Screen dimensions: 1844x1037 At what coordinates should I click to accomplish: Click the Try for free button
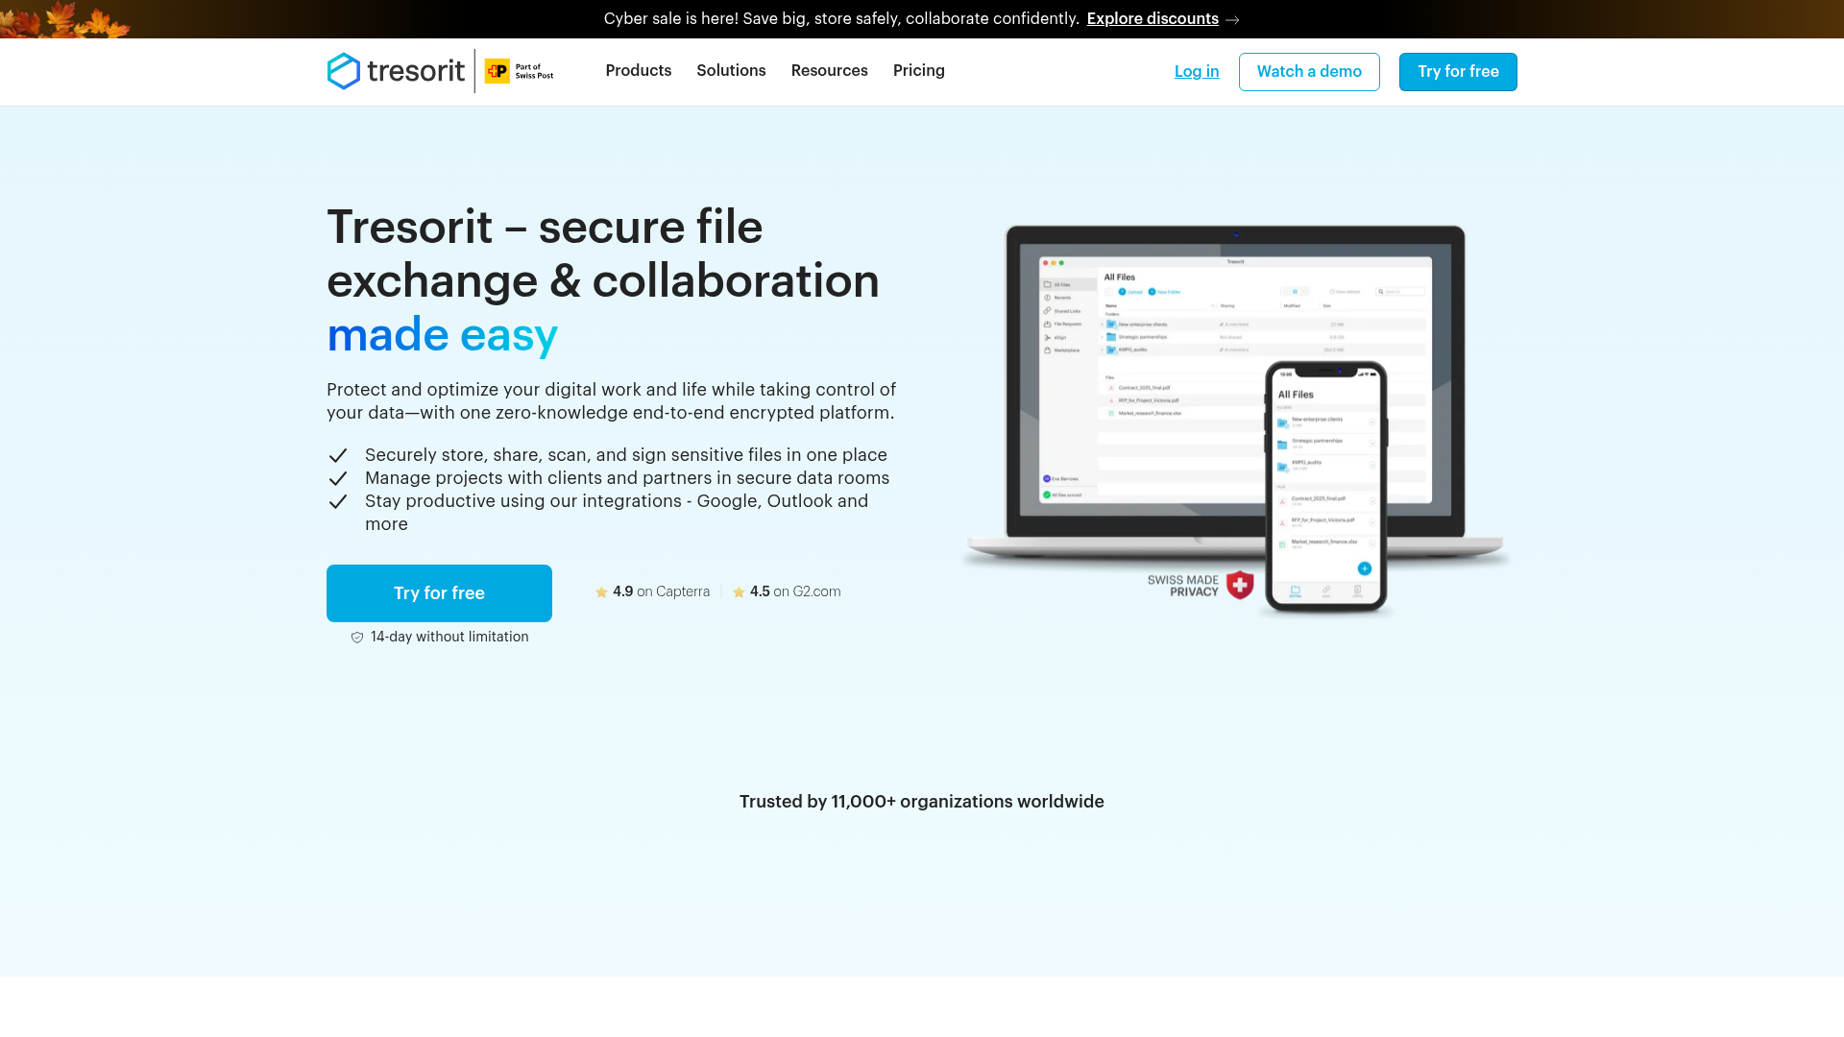coord(1457,71)
